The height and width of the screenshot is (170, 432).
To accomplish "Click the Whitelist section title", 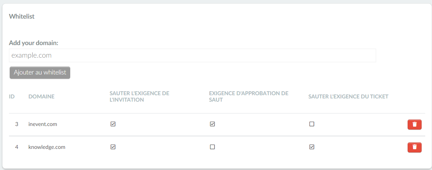I will tap(22, 16).
